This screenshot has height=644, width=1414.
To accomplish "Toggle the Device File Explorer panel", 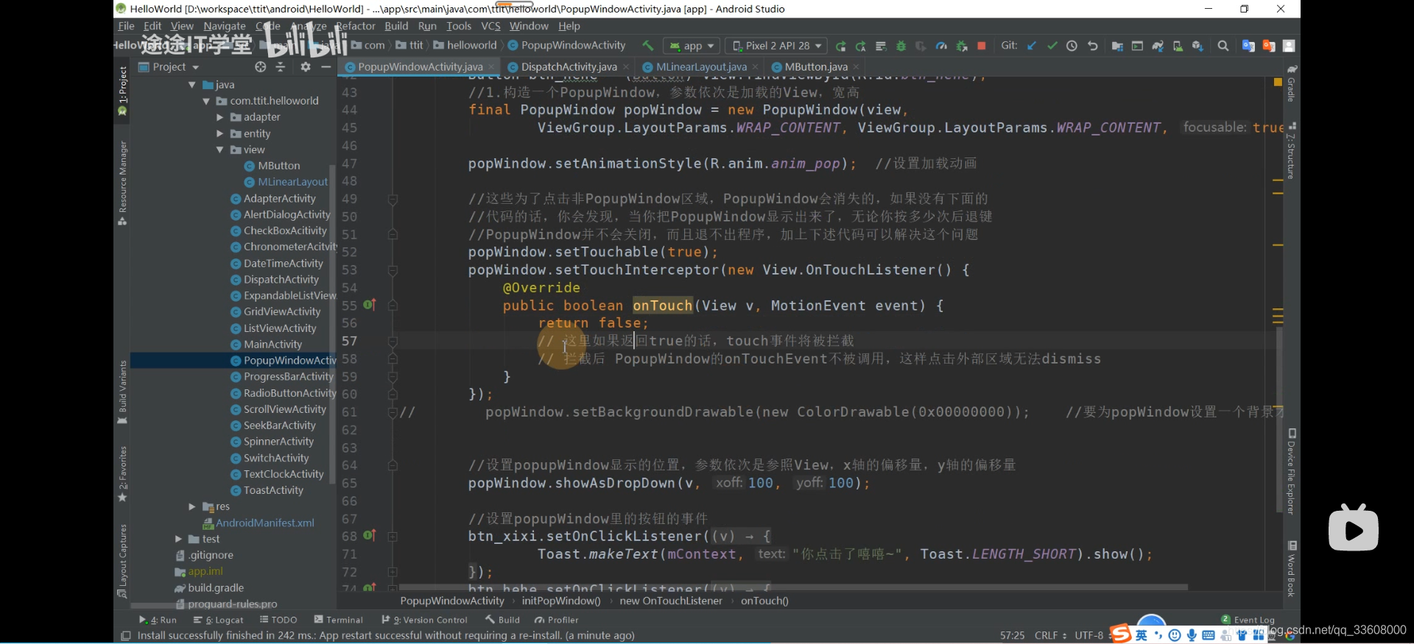I will tap(1291, 472).
